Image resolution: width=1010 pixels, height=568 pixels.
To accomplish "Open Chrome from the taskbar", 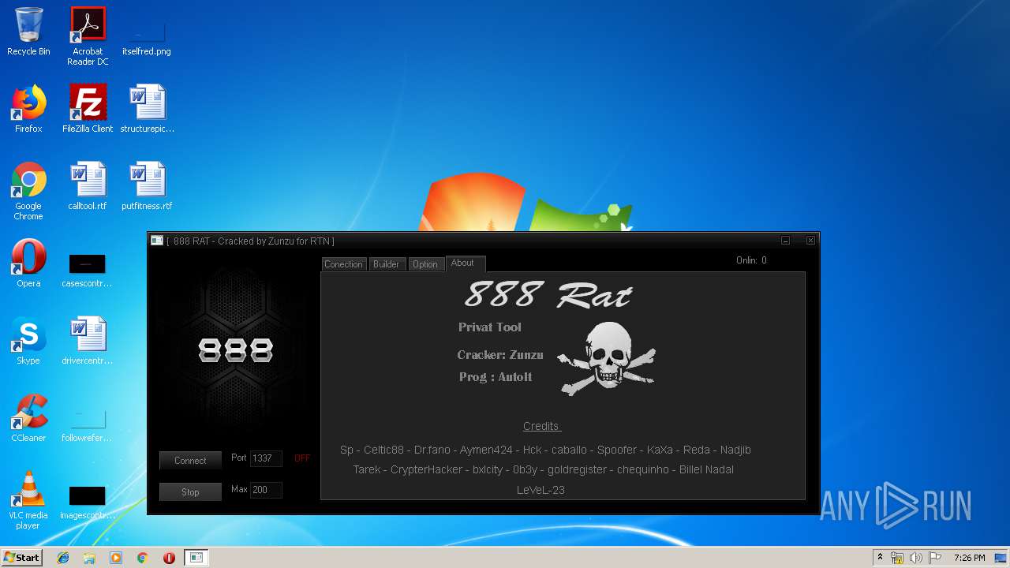I will 143,558.
